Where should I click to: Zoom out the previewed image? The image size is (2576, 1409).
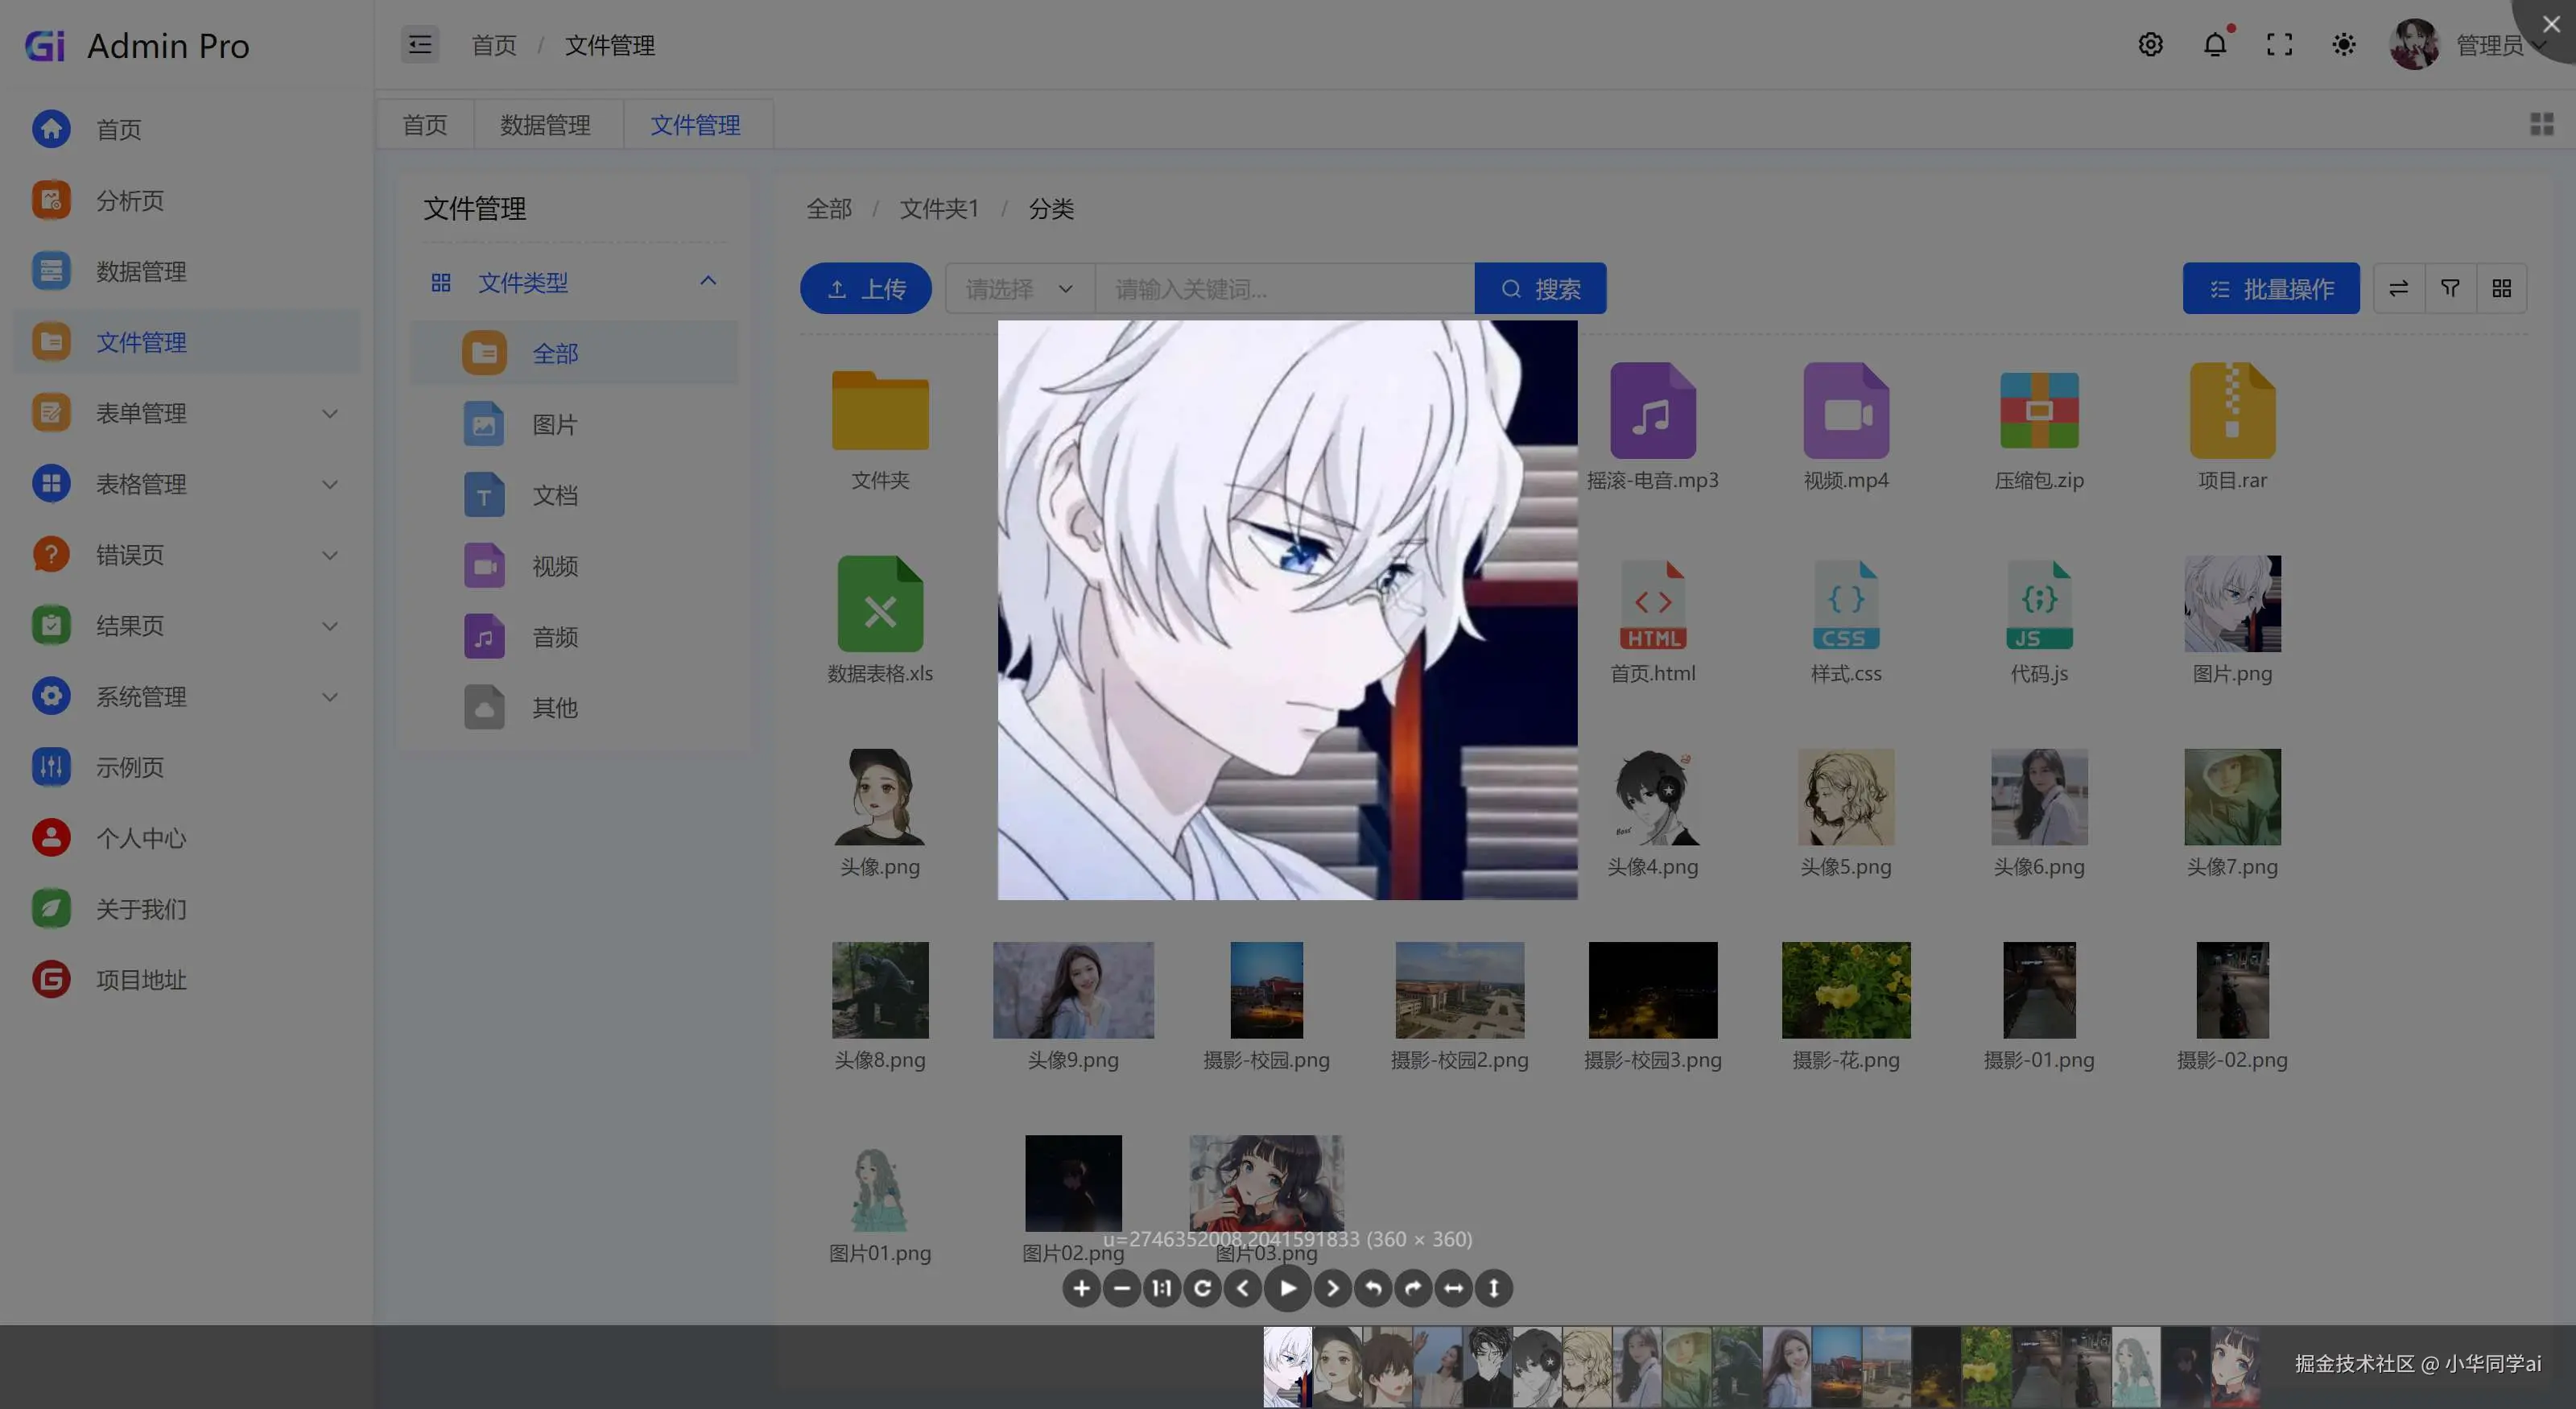(1121, 1288)
